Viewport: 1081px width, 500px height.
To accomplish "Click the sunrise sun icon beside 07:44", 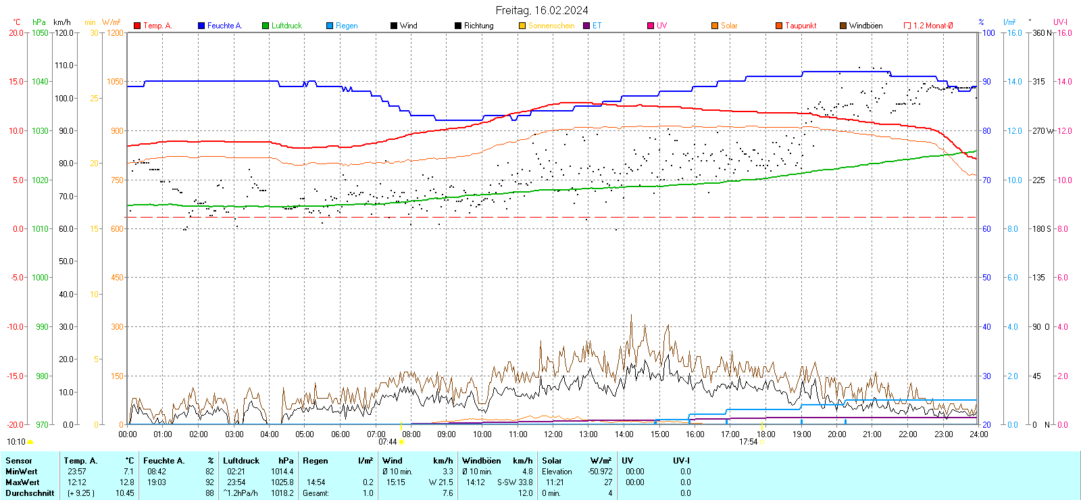I will pos(402,442).
